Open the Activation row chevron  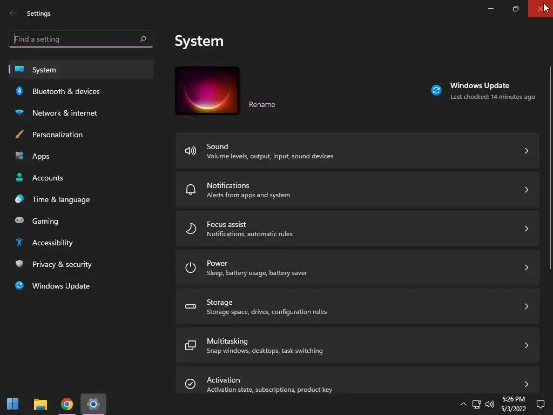tap(526, 384)
